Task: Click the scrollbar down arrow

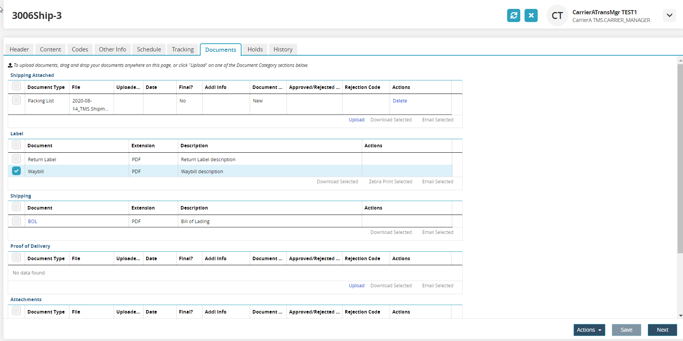Action: 680,315
